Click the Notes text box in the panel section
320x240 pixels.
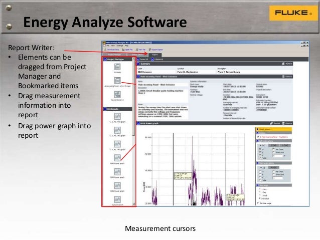(x=163, y=112)
